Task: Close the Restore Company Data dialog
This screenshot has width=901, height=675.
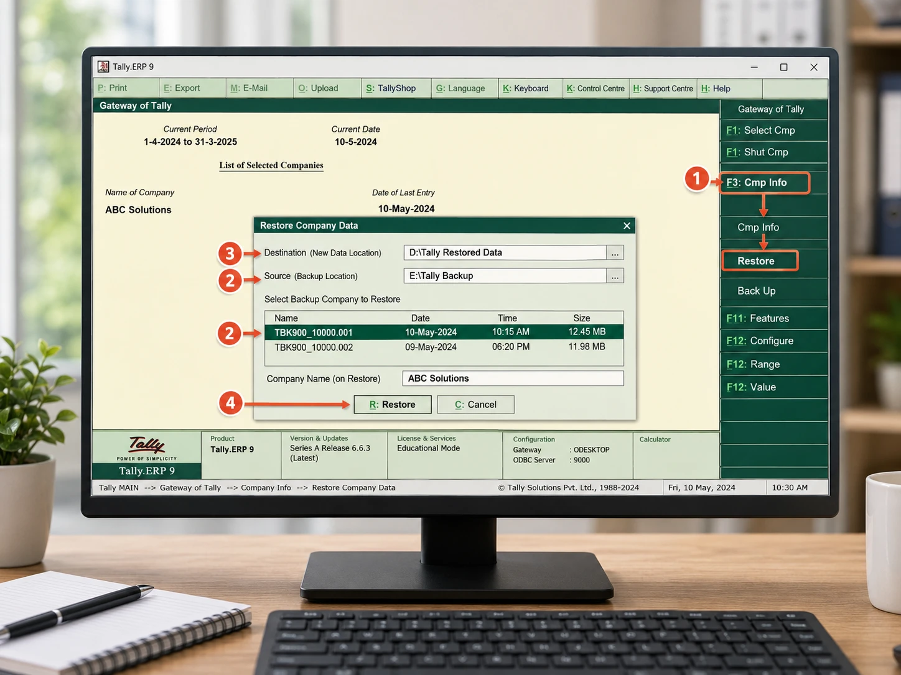Action: click(x=627, y=226)
